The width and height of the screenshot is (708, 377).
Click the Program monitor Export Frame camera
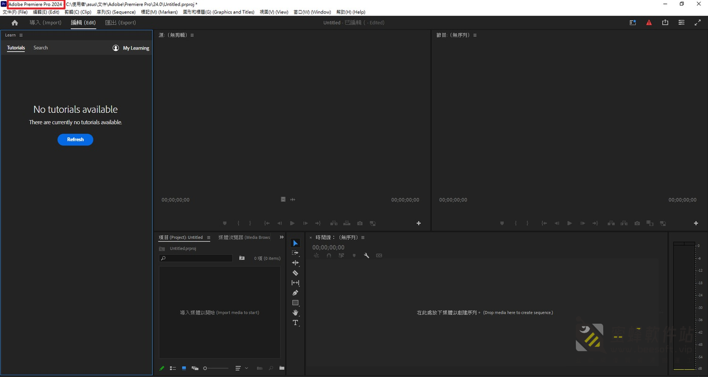(637, 223)
